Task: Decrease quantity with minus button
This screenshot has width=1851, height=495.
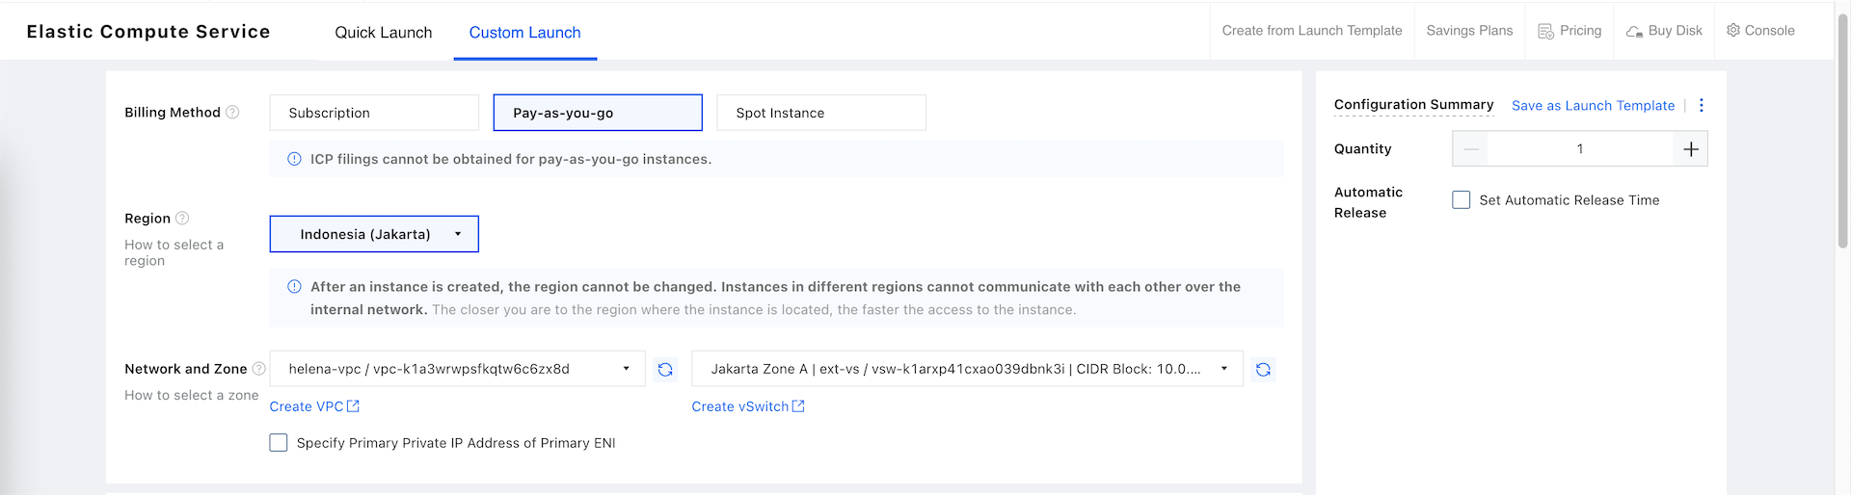Action: coord(1470,149)
